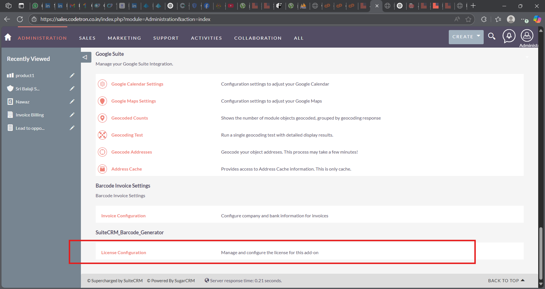
Task: Open the MARKETING menu
Action: 124,38
